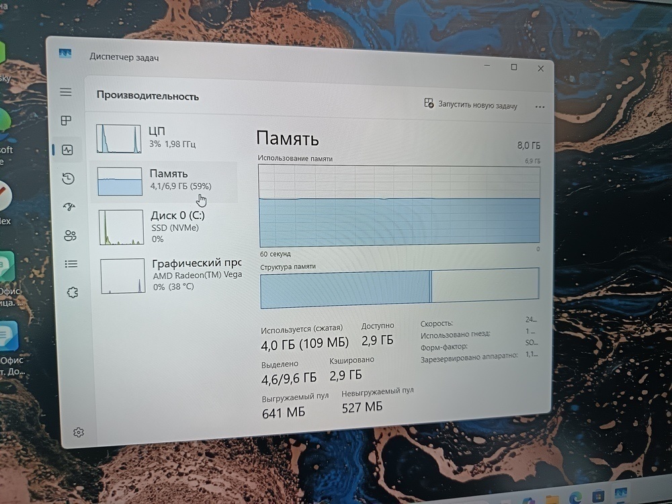
Task: Open the overflow menu next to Запустить новую задачу
Action: point(540,106)
